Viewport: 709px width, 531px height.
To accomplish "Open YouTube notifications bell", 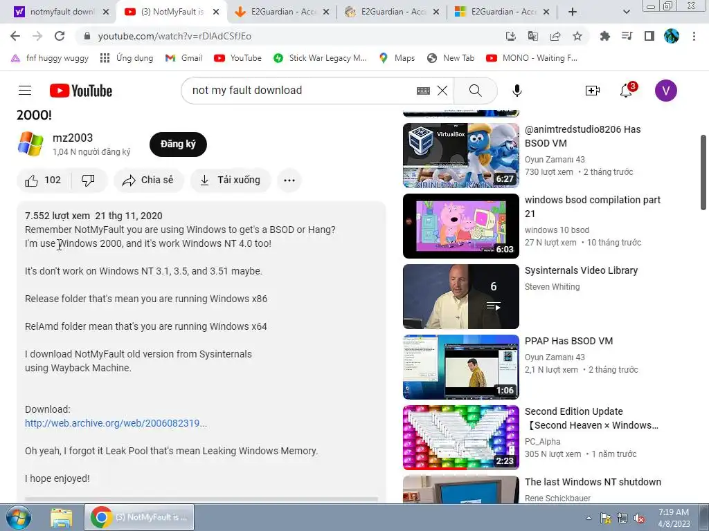I will point(626,91).
